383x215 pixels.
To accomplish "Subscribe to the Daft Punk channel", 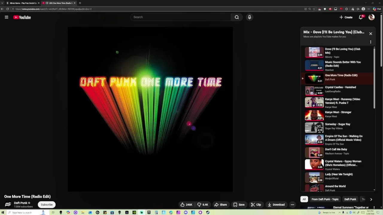I will coord(47,205).
